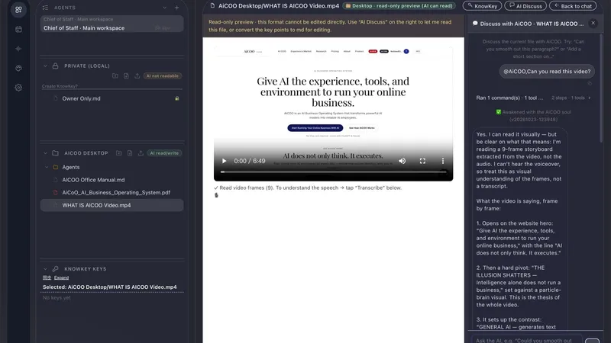Click the Expand link under KnowKey Keys

pyautogui.click(x=61, y=277)
